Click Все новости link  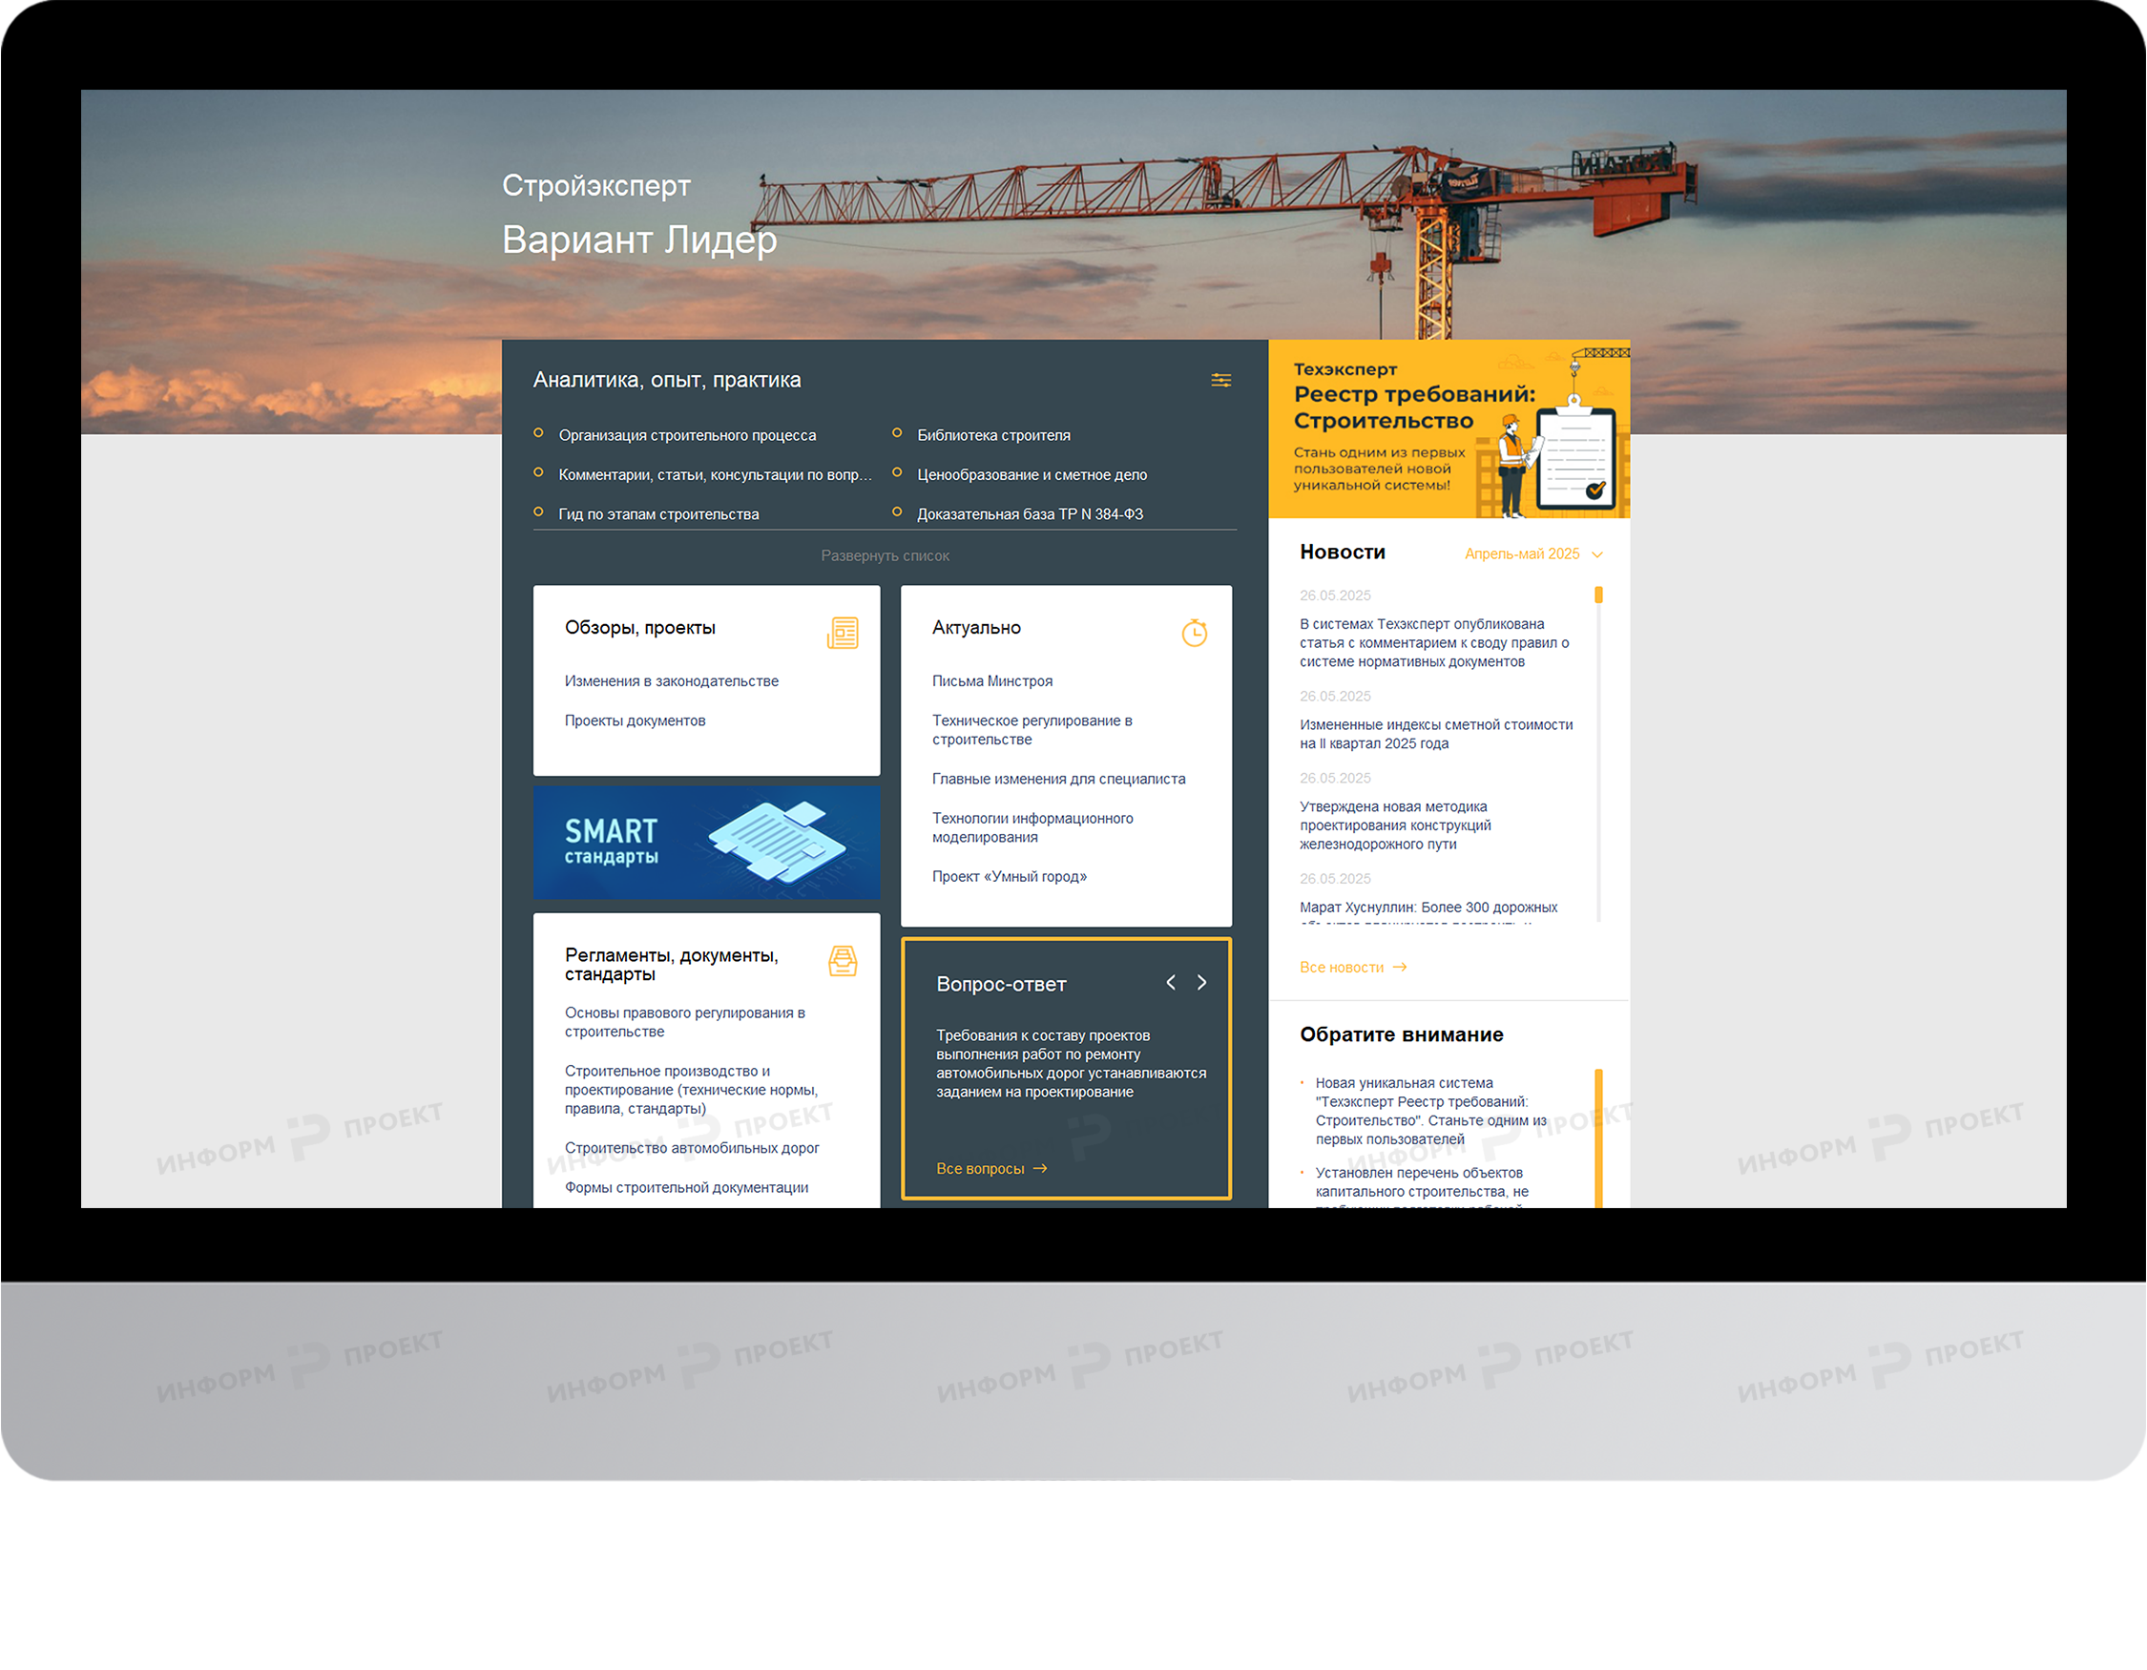pyautogui.click(x=1353, y=968)
